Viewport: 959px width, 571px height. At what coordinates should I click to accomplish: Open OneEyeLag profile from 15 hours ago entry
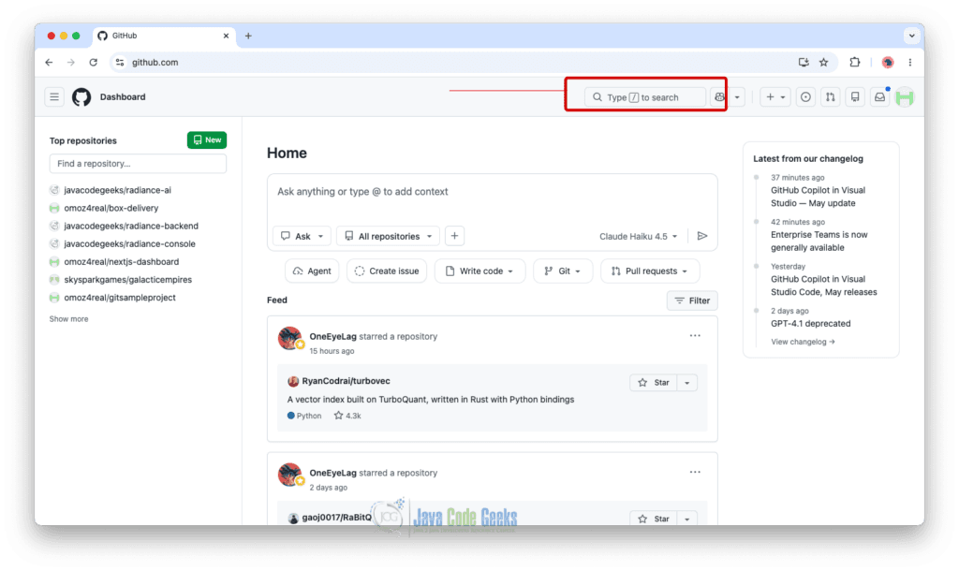point(332,336)
